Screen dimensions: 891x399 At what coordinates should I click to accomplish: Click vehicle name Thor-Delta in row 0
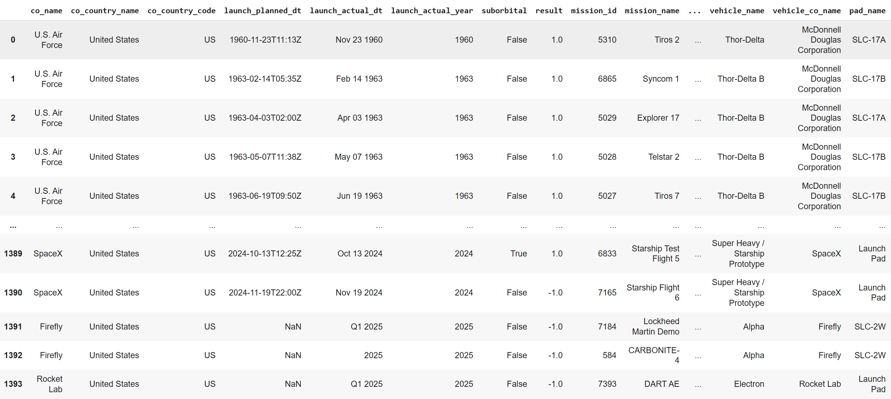pyautogui.click(x=745, y=40)
